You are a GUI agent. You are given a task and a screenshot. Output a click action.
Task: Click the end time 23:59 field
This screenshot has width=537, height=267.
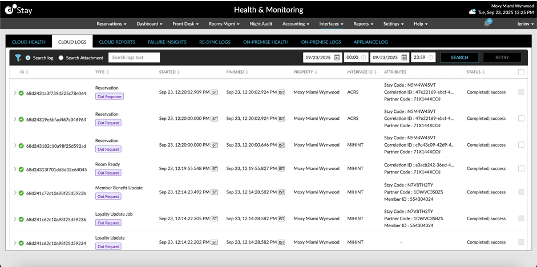click(x=423, y=58)
